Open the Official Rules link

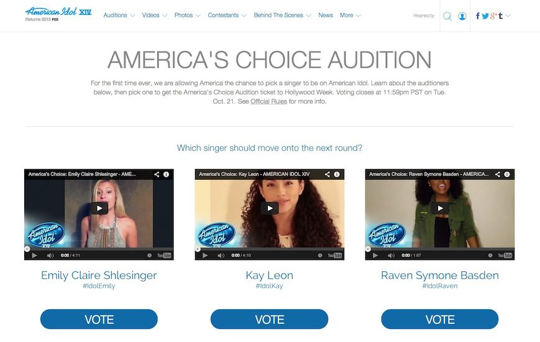268,101
